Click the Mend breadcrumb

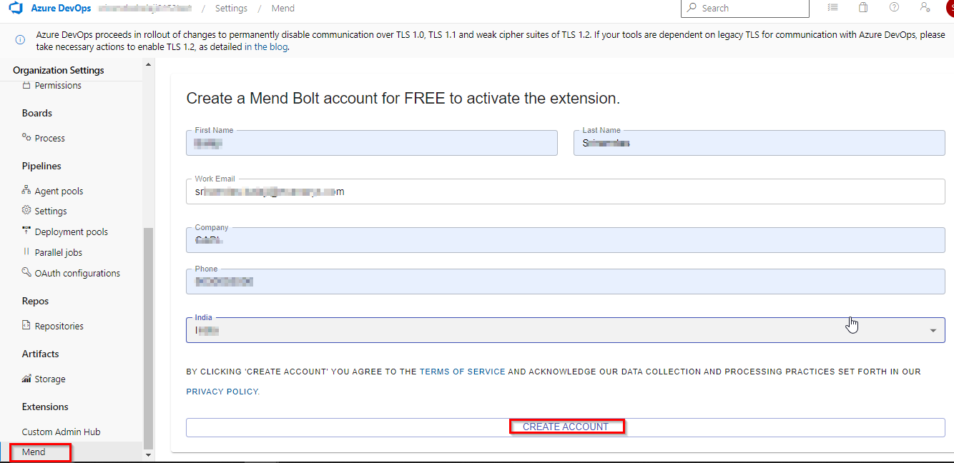(283, 9)
